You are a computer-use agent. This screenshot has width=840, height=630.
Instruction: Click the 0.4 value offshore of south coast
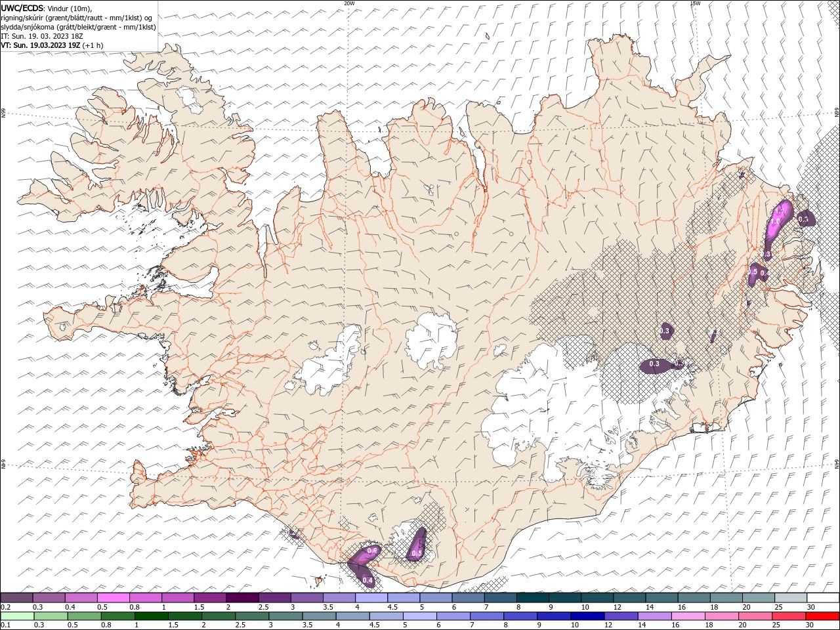tap(367, 580)
